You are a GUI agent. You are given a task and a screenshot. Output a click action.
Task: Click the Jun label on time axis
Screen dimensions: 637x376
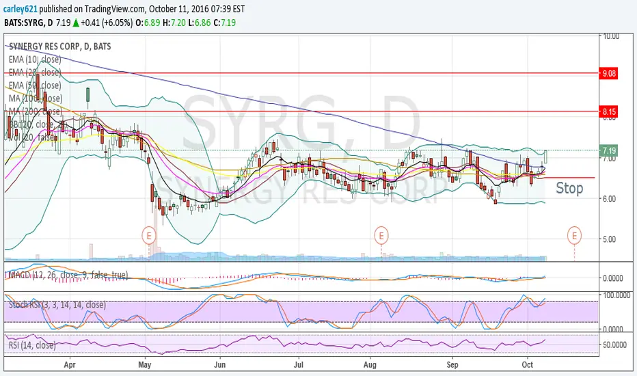[219, 364]
